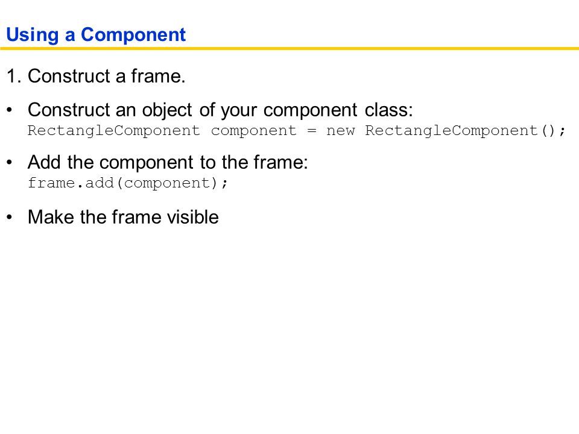Click the first RectangleComponent type name
Image resolution: width=579 pixels, height=434 pixels.
(114, 131)
